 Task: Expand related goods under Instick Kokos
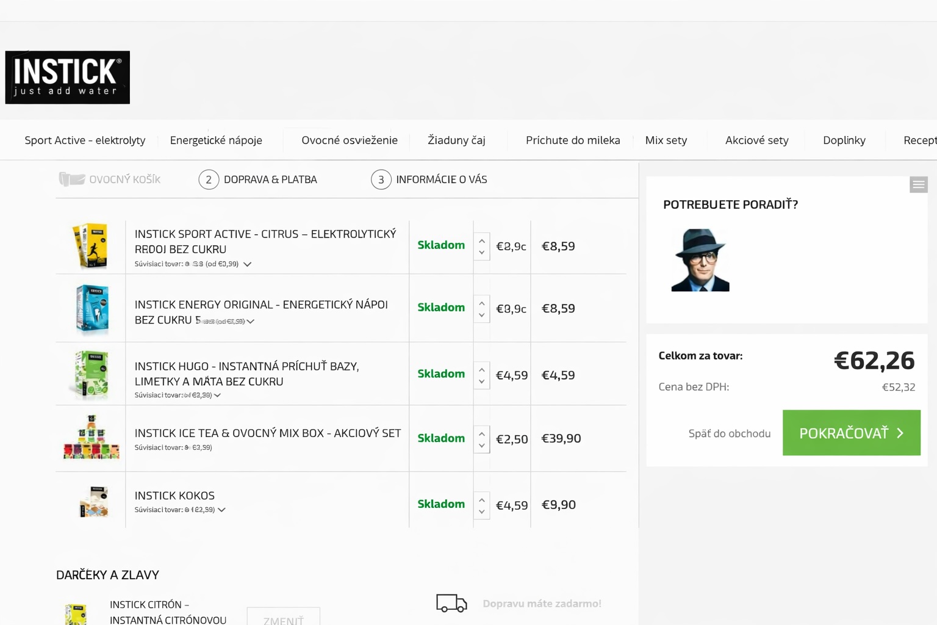click(x=221, y=510)
